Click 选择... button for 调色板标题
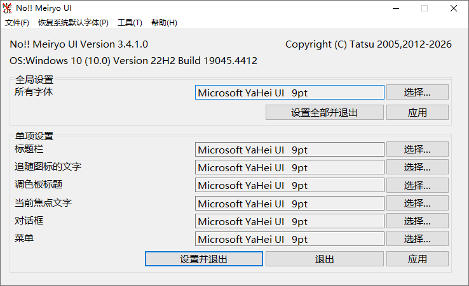The width and height of the screenshot is (469, 286). click(418, 185)
